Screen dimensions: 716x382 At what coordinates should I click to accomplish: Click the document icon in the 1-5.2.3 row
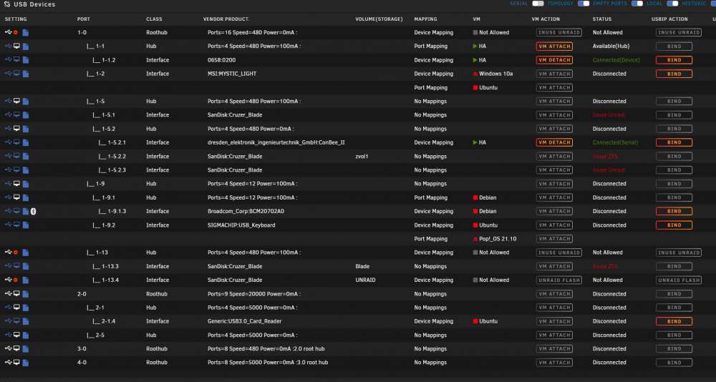tap(26, 170)
